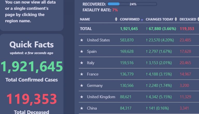Screen dimensions: 199x114
Task: Toggle the favorite star for United Kingdom
Action: pyautogui.click(x=82, y=97)
